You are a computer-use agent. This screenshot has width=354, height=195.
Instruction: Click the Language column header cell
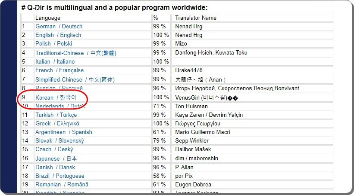pos(93,18)
